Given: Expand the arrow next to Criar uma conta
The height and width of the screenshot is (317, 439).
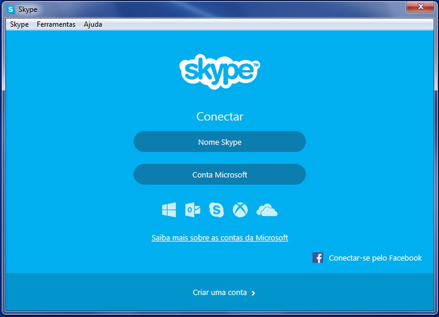Looking at the screenshot, I should pyautogui.click(x=254, y=293).
